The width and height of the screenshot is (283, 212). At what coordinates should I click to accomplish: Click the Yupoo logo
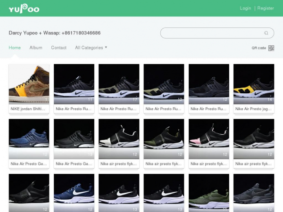[x=24, y=8]
